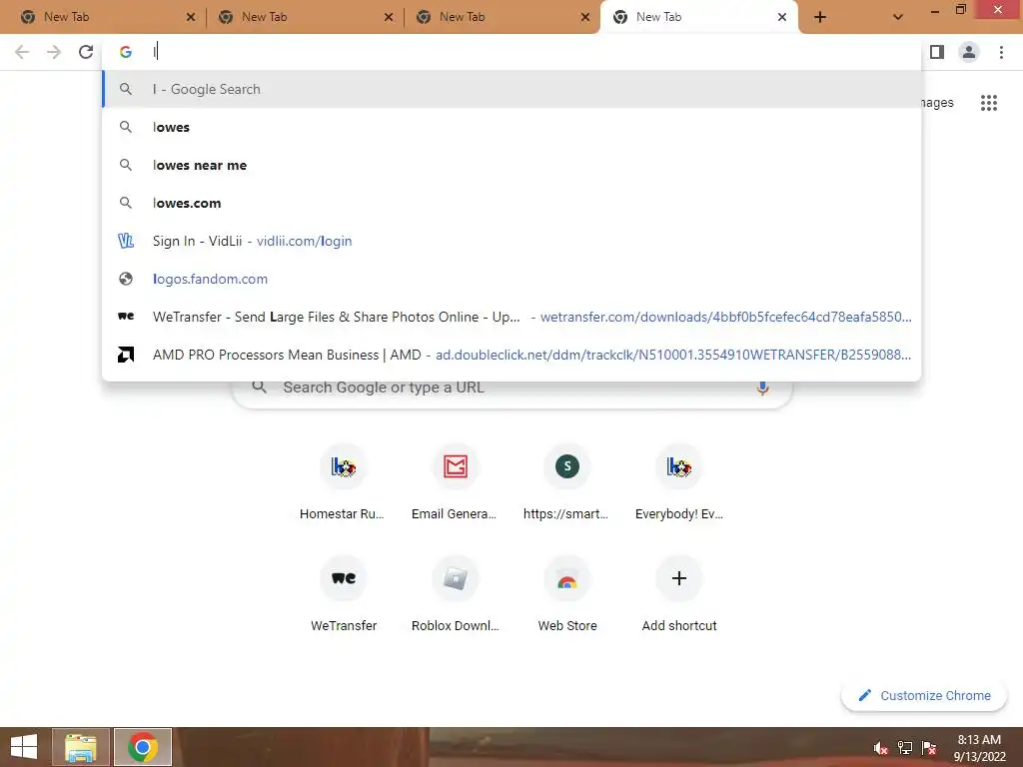The width and height of the screenshot is (1023, 767).
Task: Choose the 'lowes' search suggestion
Action: 511,127
